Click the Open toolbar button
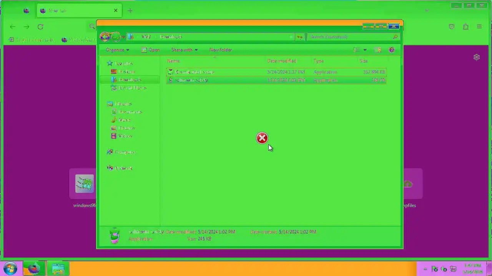 coord(150,50)
